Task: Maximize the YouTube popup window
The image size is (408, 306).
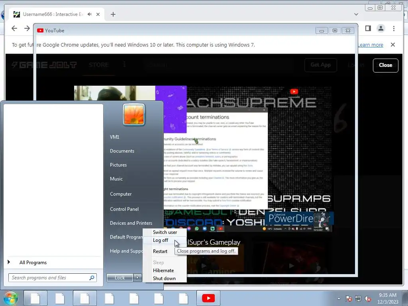Action: pos(335,30)
